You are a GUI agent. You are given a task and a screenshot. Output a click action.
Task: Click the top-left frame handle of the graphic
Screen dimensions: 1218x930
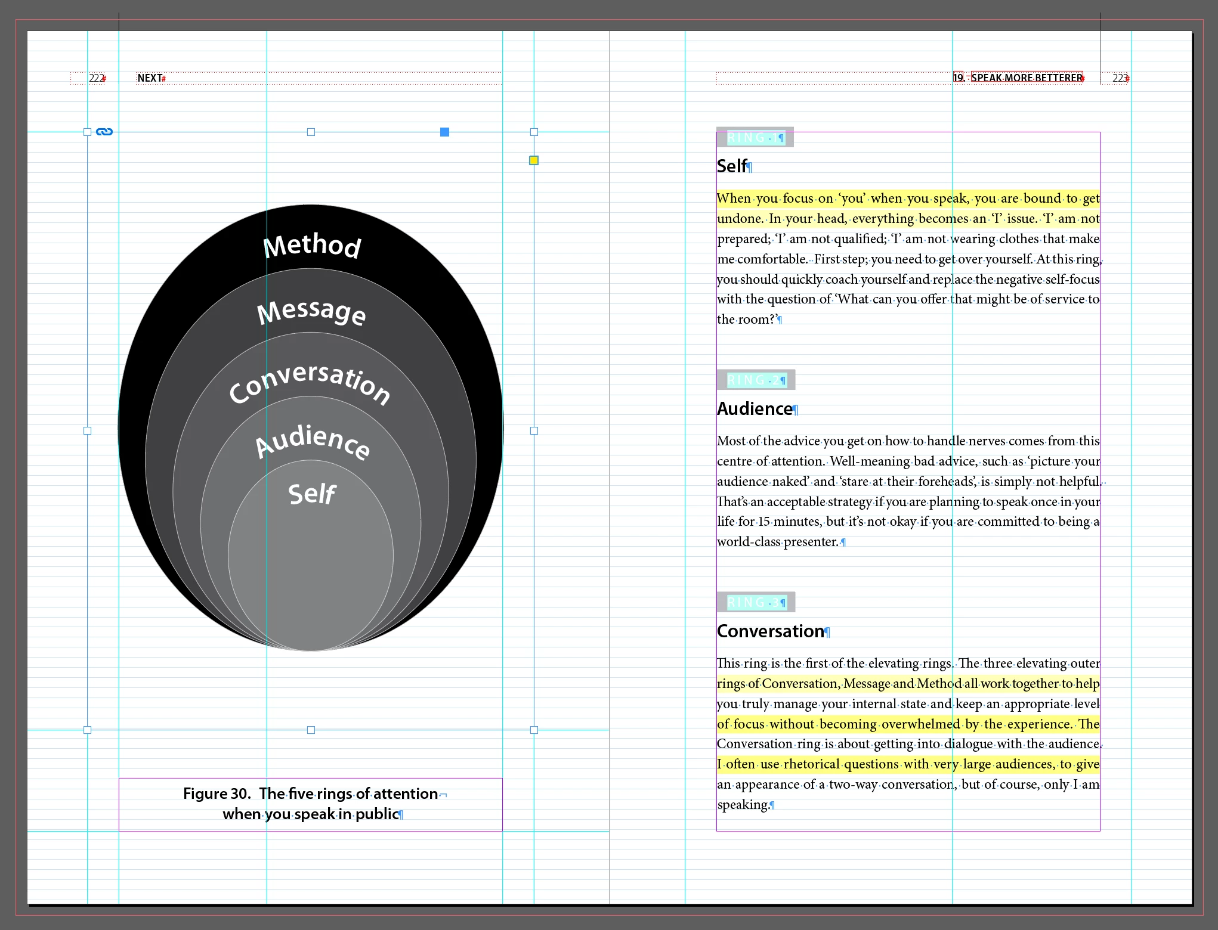(x=88, y=132)
